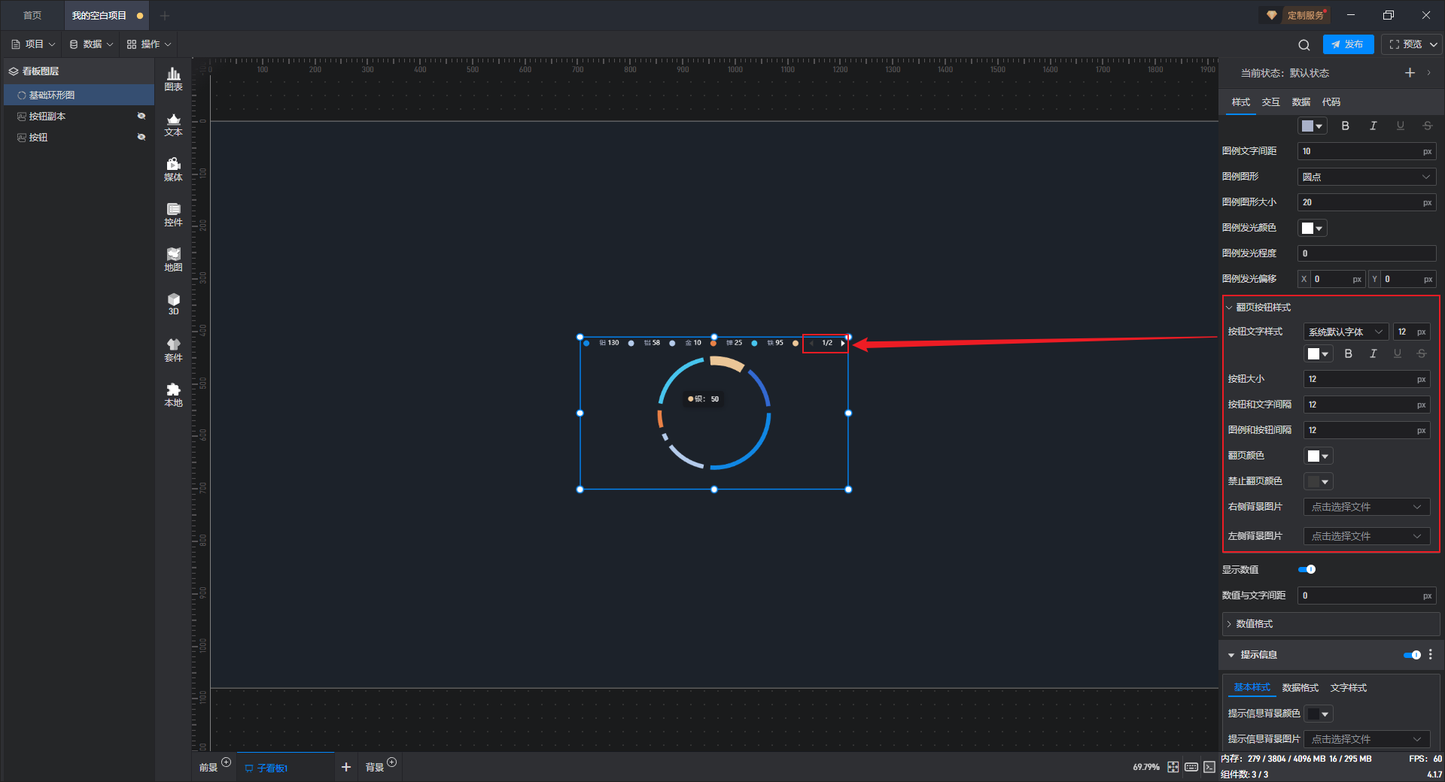Collapse the 翻页按钮样式 section
The width and height of the screenshot is (1445, 782).
click(x=1230, y=308)
